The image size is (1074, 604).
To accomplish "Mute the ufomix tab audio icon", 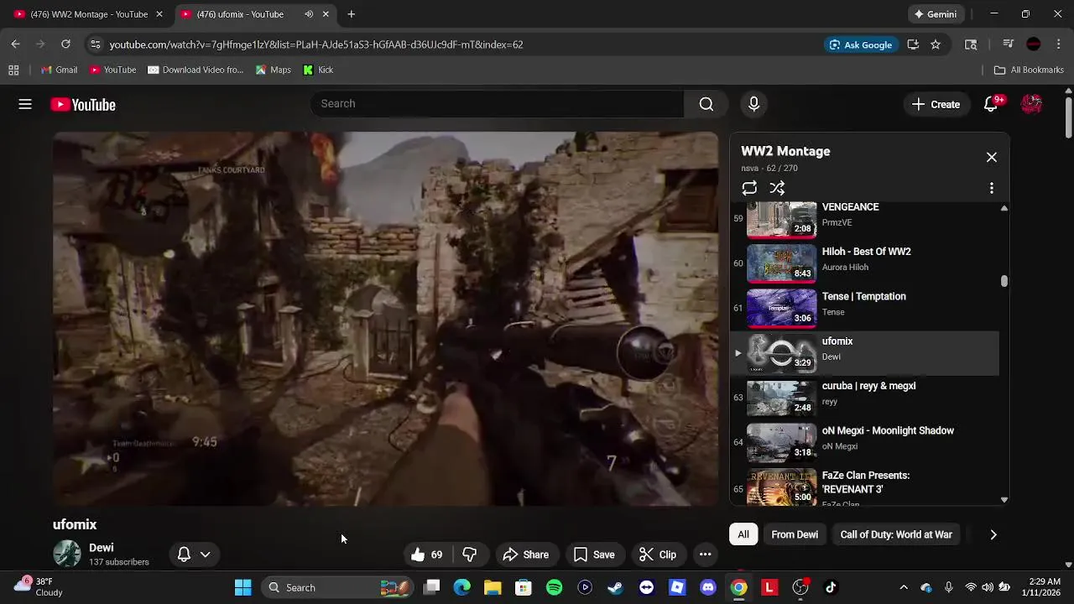I will click(x=309, y=14).
